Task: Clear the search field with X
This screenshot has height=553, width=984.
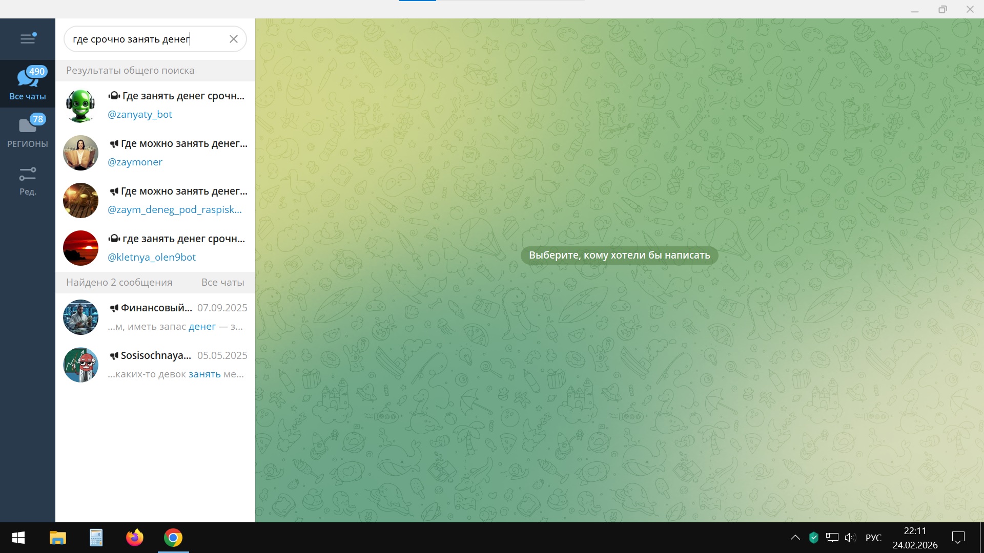Action: pos(233,39)
